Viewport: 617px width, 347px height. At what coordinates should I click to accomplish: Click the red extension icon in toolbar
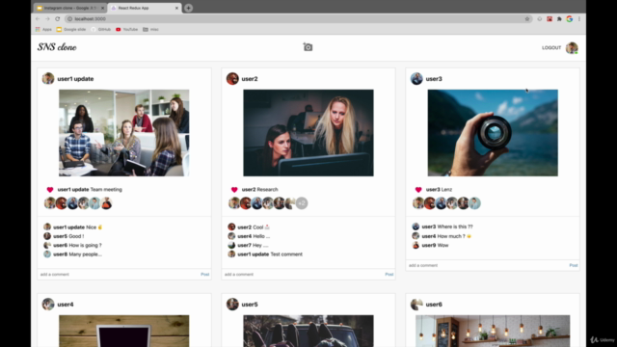(x=550, y=19)
